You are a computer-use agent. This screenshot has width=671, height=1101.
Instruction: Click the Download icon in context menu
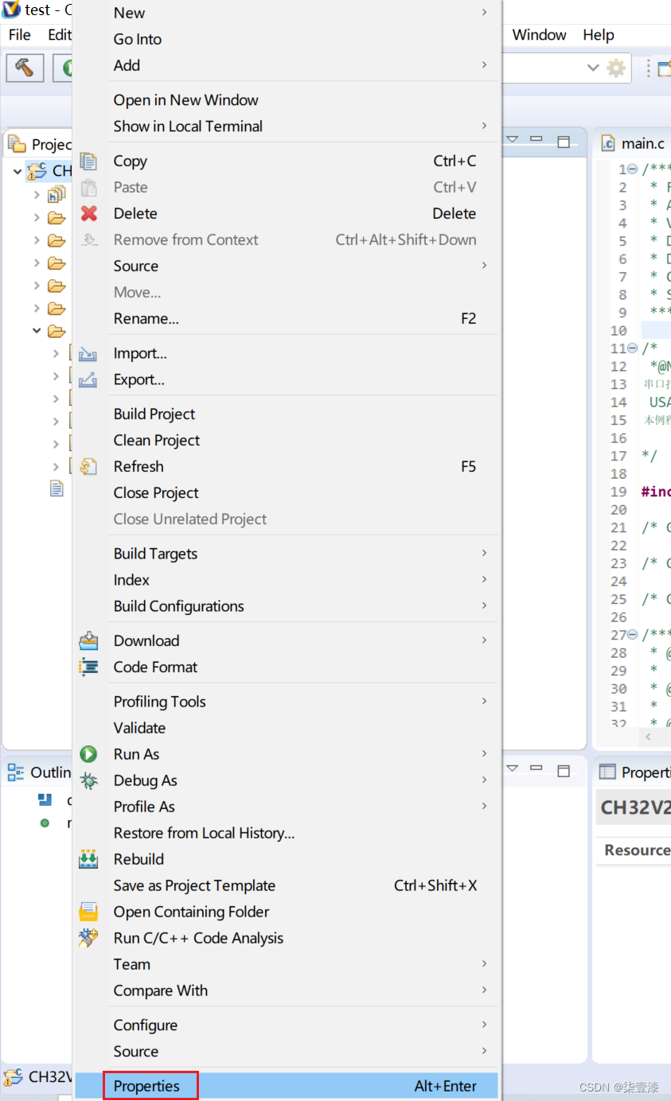(x=88, y=640)
